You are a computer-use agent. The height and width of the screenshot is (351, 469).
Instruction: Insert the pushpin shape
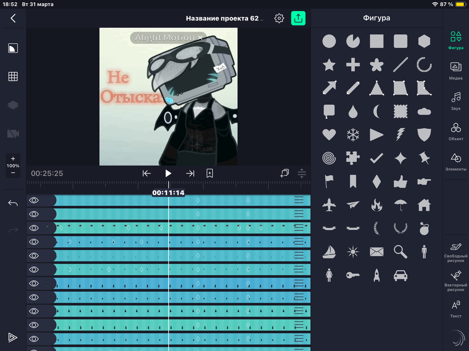[424, 158]
